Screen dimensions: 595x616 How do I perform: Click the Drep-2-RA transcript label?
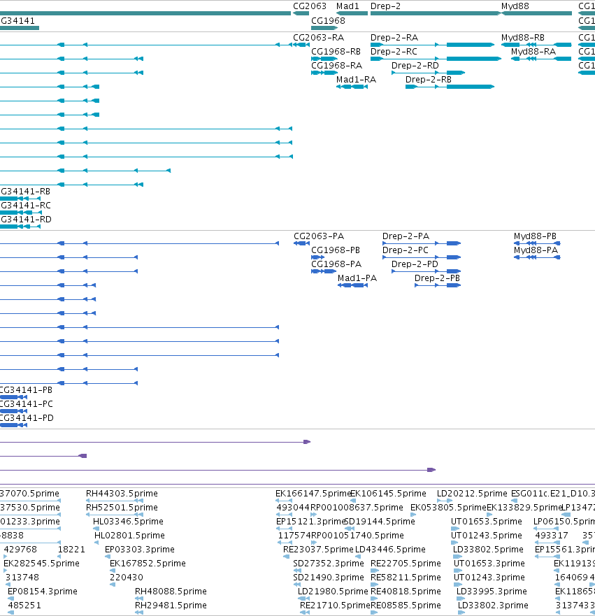[x=394, y=38]
